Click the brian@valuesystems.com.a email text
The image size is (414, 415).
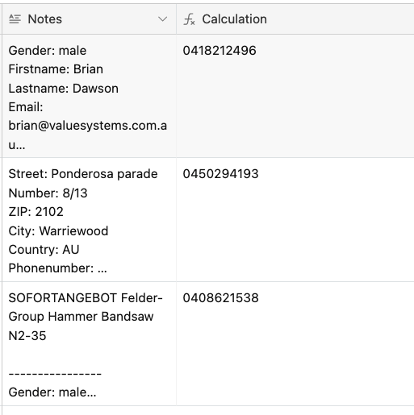88,126
